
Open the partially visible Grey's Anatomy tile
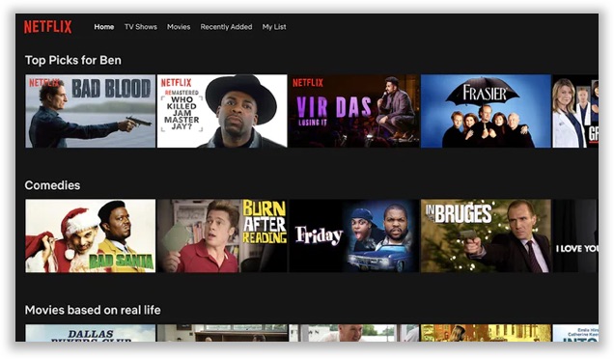pyautogui.click(x=575, y=111)
